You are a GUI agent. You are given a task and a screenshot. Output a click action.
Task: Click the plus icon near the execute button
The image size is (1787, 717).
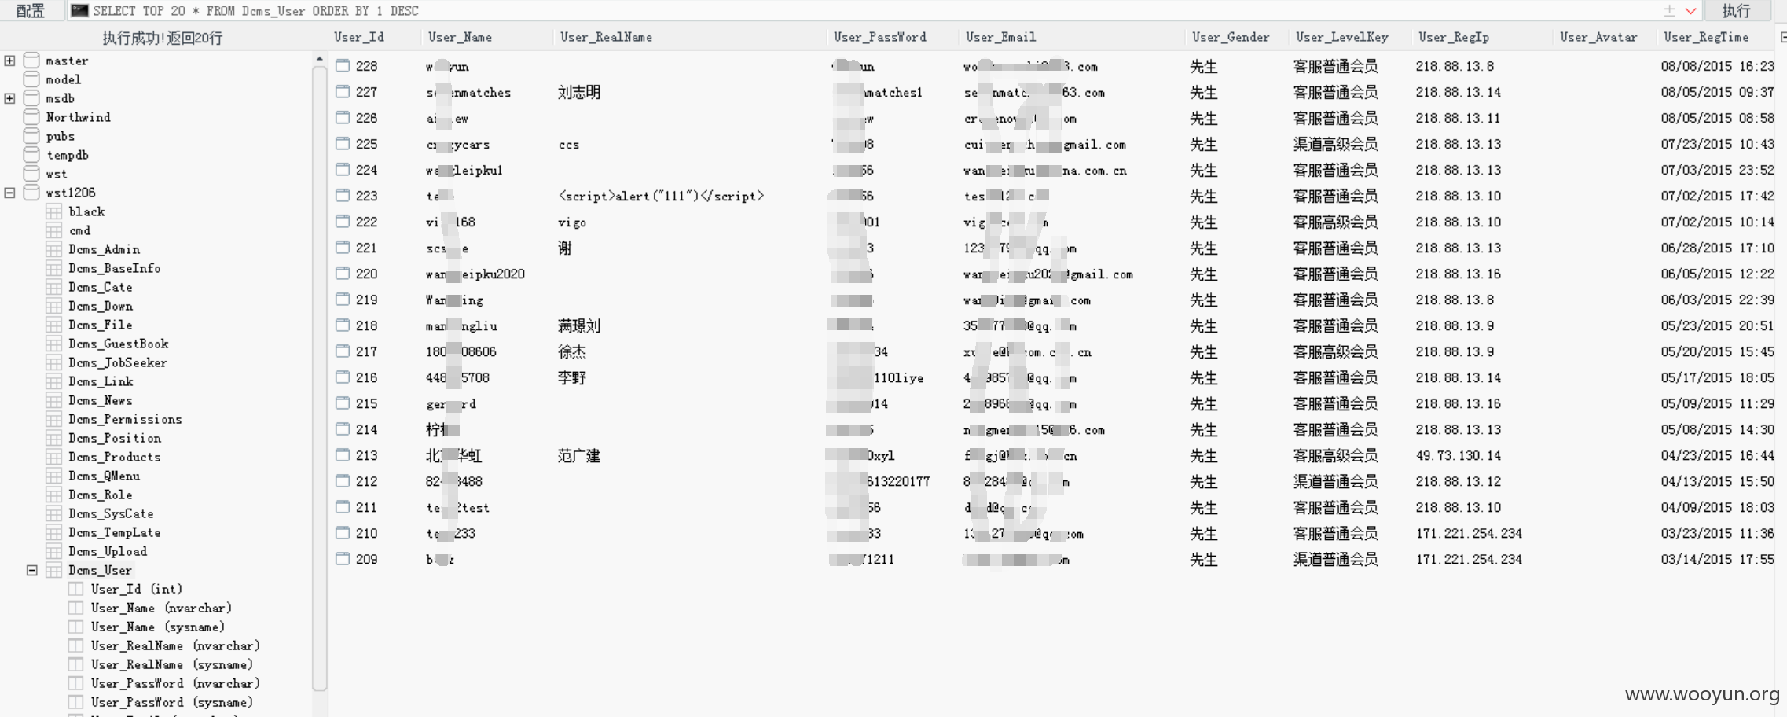tap(1669, 10)
